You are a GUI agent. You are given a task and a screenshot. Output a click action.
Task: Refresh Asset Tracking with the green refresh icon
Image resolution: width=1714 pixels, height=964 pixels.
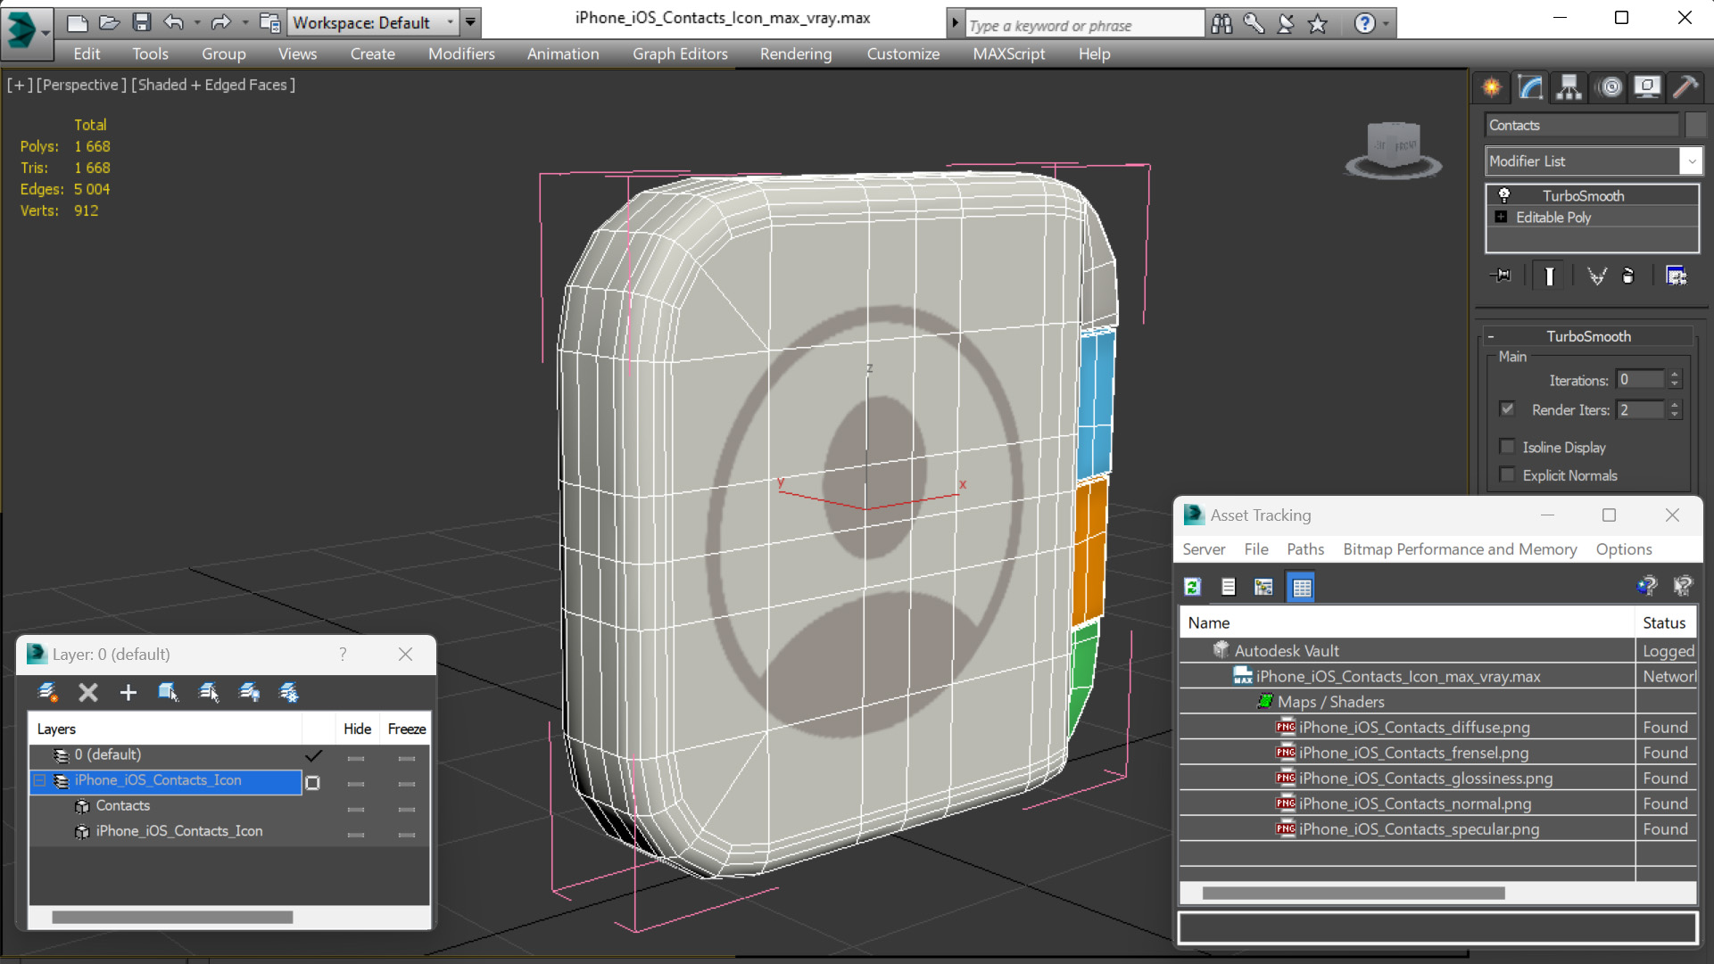tap(1192, 587)
